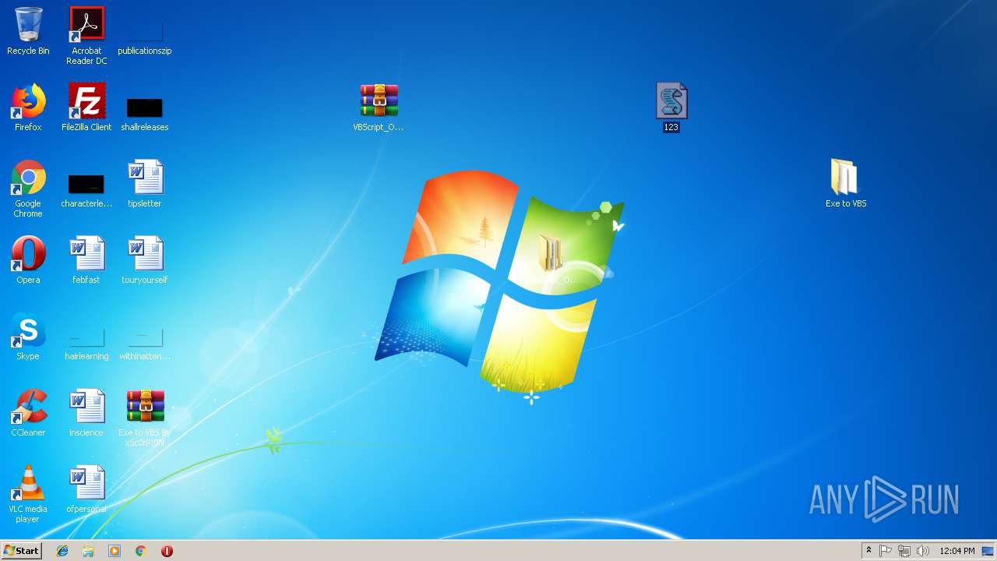Launch Internet Explorer from taskbar

pyautogui.click(x=62, y=551)
